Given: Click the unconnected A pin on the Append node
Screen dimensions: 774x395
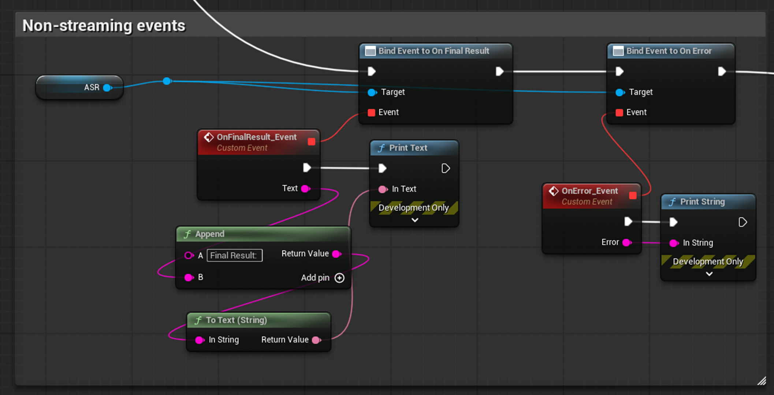Looking at the screenshot, I should 189,255.
